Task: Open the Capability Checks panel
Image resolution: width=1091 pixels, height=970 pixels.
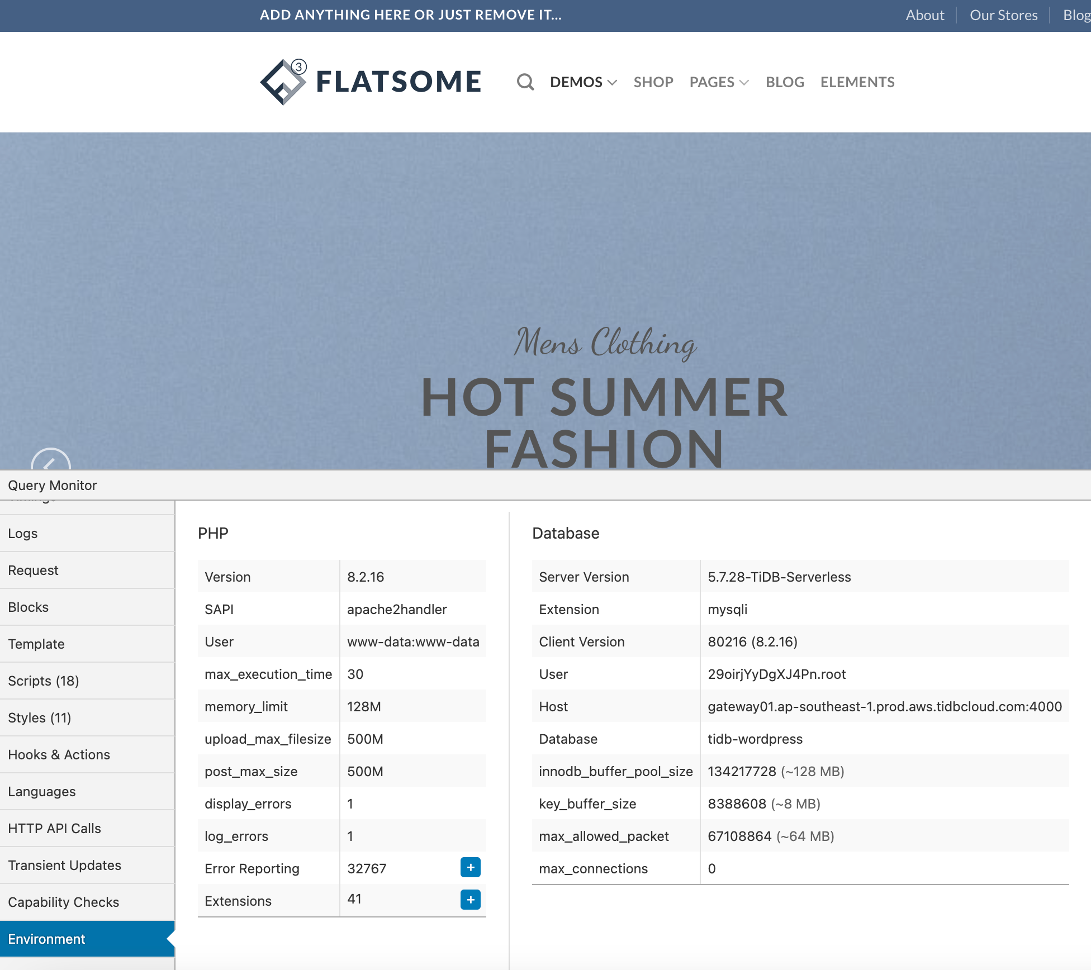Action: pos(87,902)
